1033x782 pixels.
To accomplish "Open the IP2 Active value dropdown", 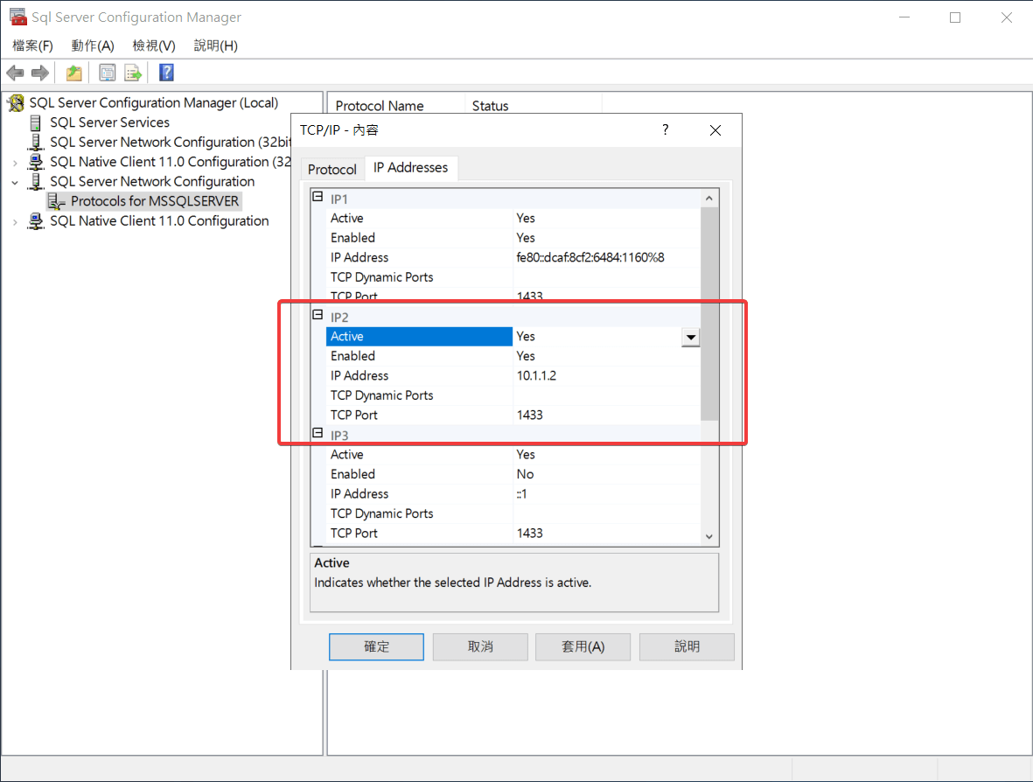I will pyautogui.click(x=691, y=338).
